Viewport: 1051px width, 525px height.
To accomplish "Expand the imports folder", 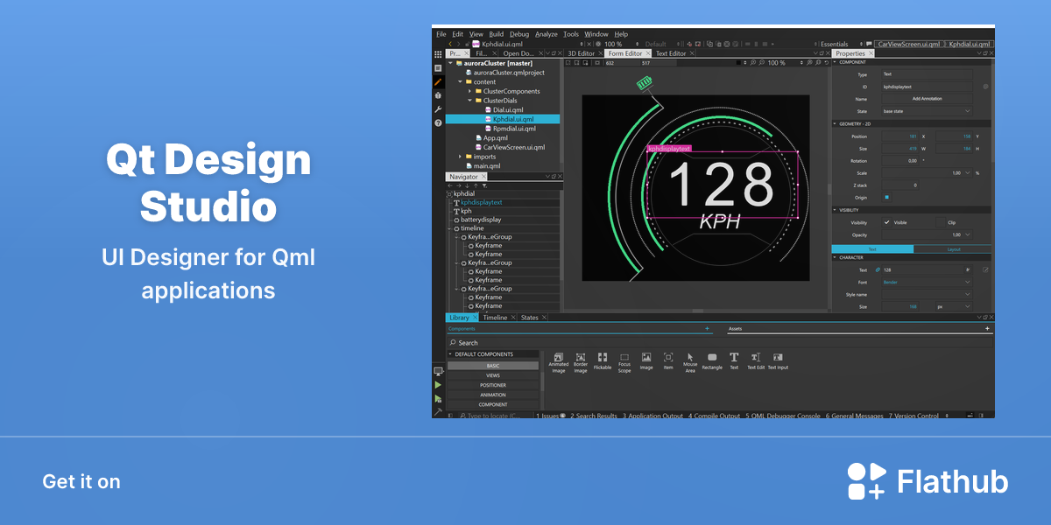I will pyautogui.click(x=459, y=157).
